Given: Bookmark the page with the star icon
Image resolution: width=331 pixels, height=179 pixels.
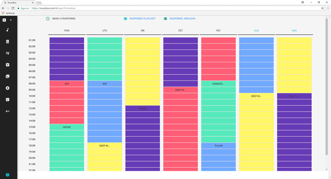Looking at the screenshot, I should [322, 8].
